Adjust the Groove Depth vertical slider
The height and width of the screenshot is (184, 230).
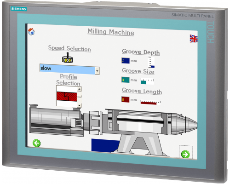pos(151,62)
